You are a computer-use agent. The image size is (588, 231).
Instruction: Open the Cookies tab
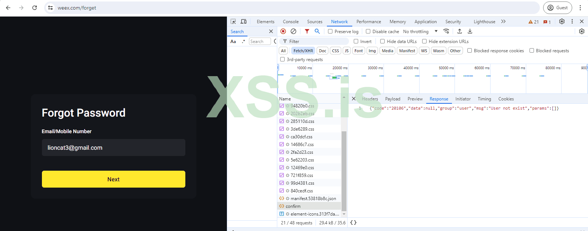point(506,99)
